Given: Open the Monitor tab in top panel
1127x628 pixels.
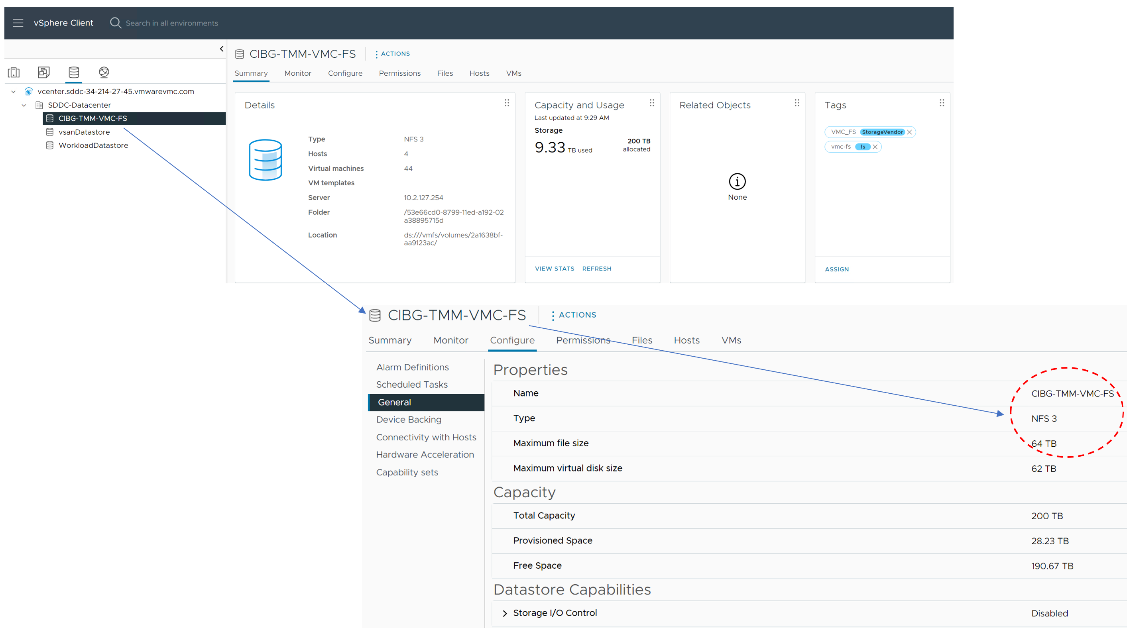Looking at the screenshot, I should tap(297, 73).
